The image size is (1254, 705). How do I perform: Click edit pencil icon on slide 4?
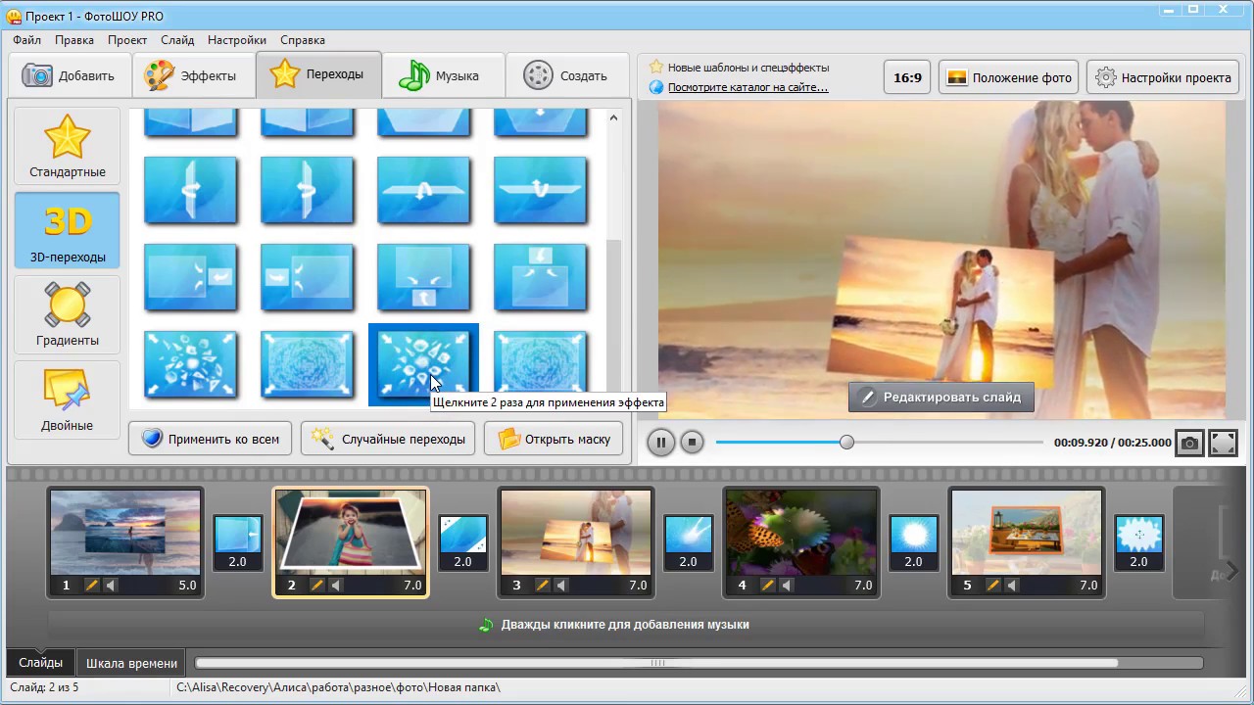pyautogui.click(x=767, y=586)
